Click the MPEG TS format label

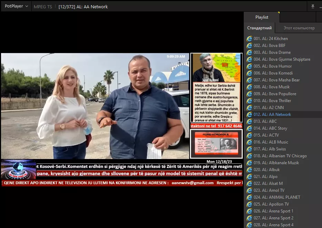[x=43, y=7]
